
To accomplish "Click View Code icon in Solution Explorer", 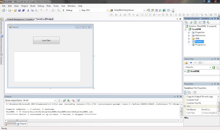I will pyautogui.click(x=200, y=22).
